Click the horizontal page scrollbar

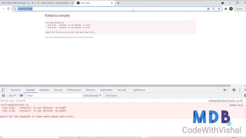click(115, 85)
